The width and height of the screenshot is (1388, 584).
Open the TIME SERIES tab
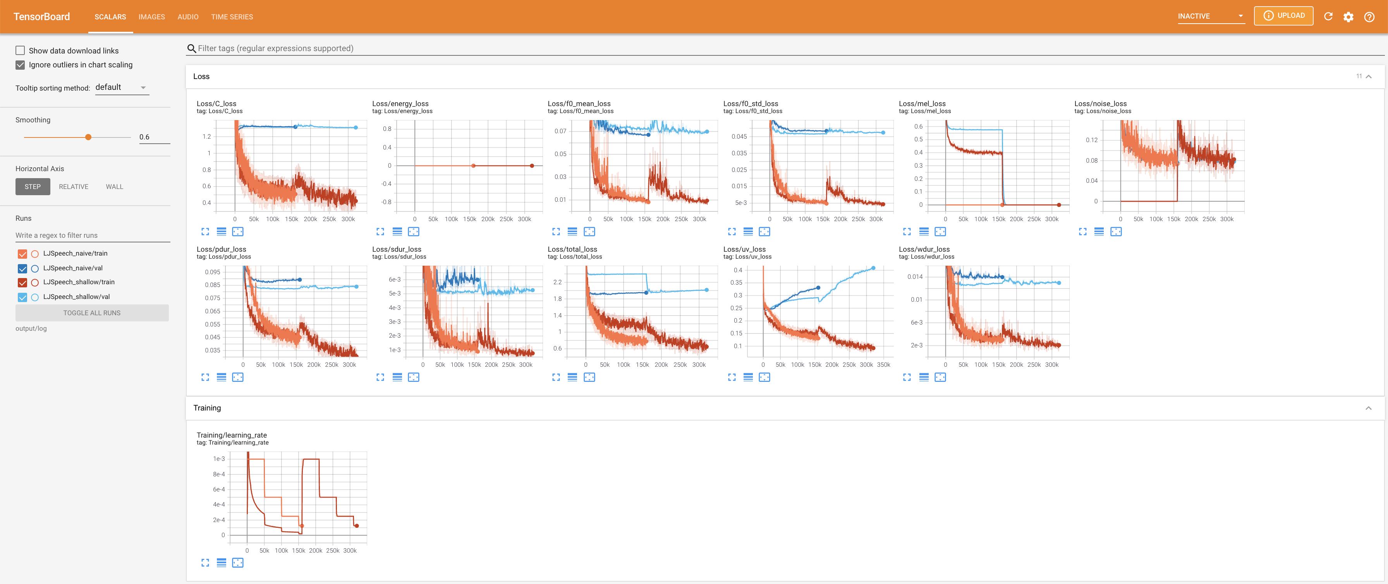tap(232, 17)
